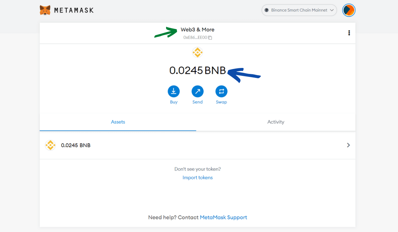Open the 0.0245 BNB asset row
Image resolution: width=398 pixels, height=232 pixels.
click(198, 145)
